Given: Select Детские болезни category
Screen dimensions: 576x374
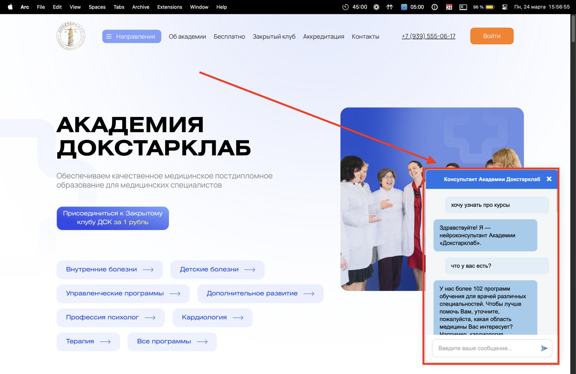Looking at the screenshot, I should (x=217, y=269).
